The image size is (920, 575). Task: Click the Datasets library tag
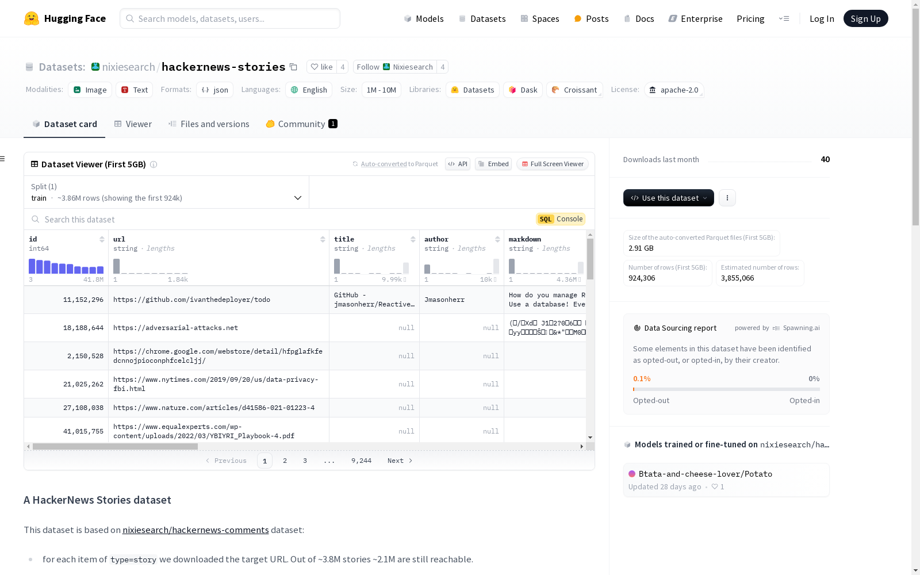click(473, 90)
